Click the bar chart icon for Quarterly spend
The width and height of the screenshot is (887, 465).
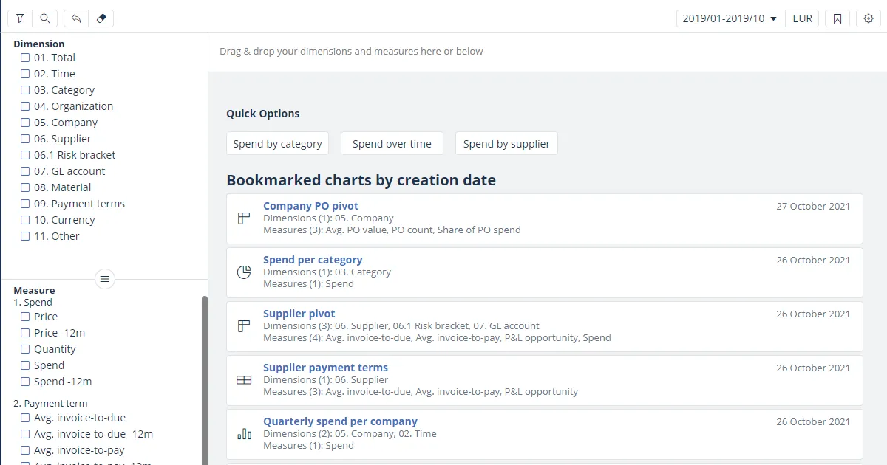point(244,434)
